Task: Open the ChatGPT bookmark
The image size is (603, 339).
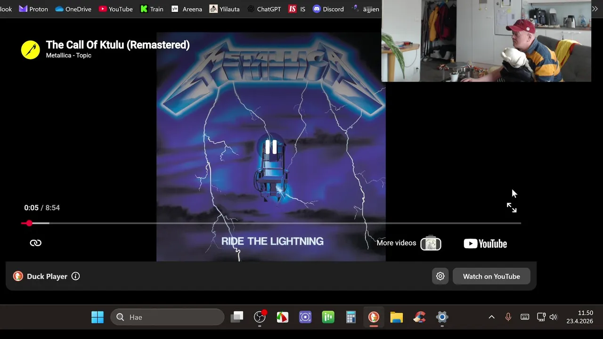Action: point(264,9)
